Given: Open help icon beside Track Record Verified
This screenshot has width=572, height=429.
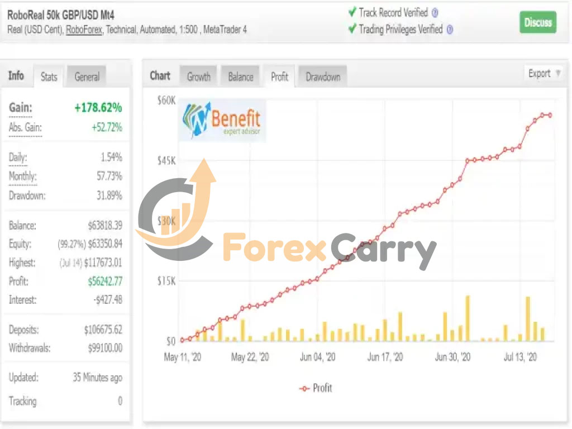Looking at the screenshot, I should (x=435, y=13).
